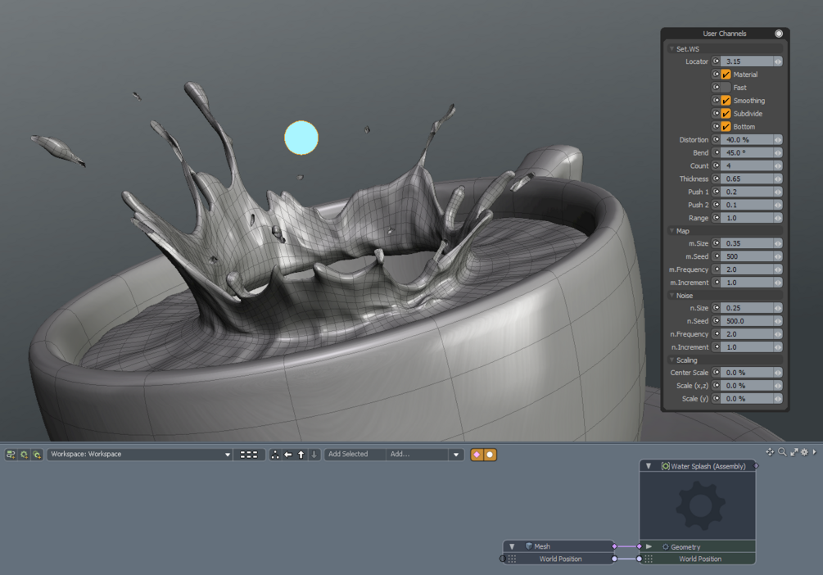The width and height of the screenshot is (823, 575).
Task: Open the Add... dropdown in the schematic toolbar
Action: (455, 454)
